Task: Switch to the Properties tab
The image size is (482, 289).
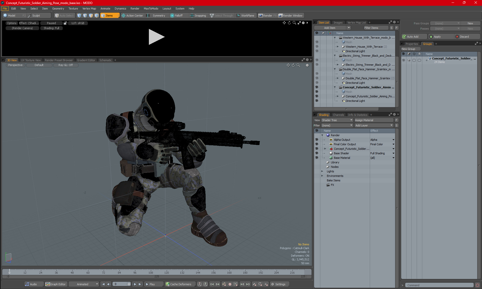Action: click(412, 44)
